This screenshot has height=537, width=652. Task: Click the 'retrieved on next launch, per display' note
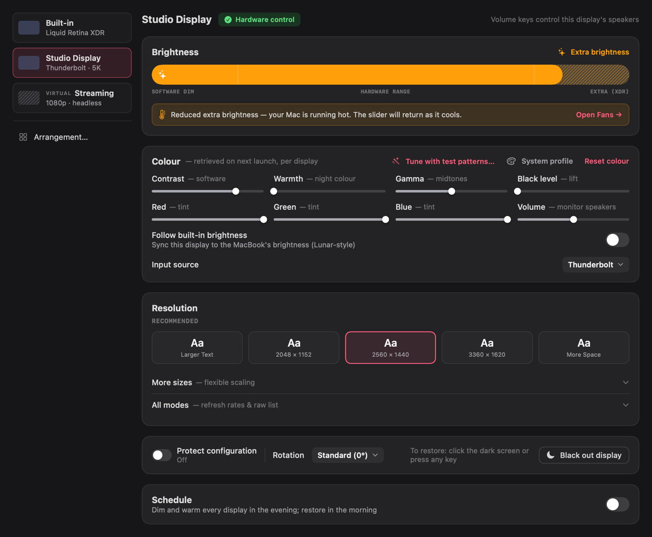[252, 161]
